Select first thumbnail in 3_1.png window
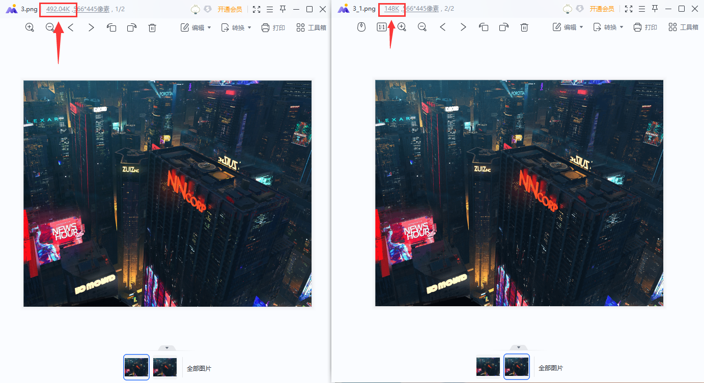Screen dimensions: 704x383 pyautogui.click(x=488, y=367)
